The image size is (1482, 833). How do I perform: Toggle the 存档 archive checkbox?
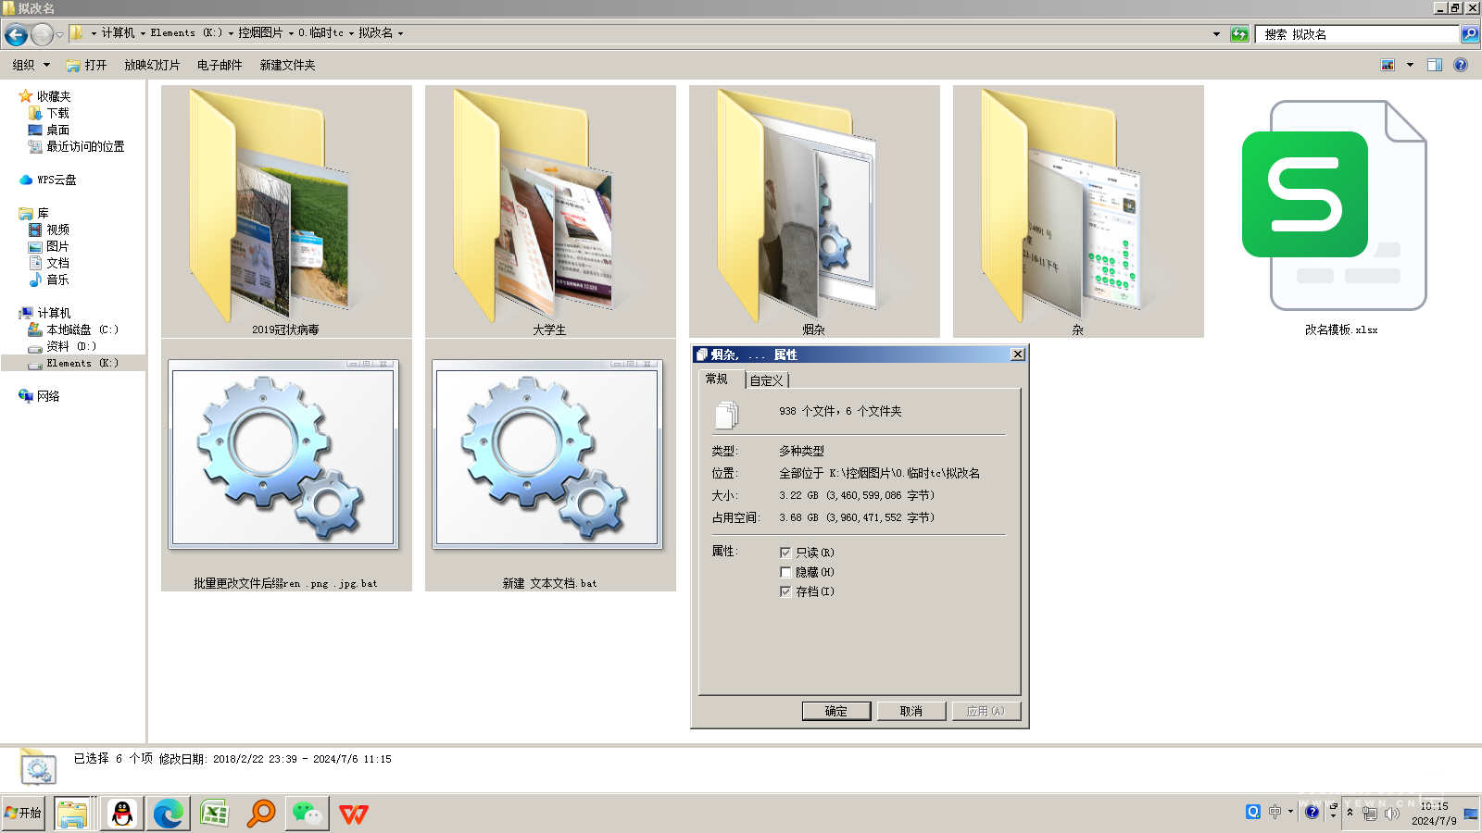(785, 591)
